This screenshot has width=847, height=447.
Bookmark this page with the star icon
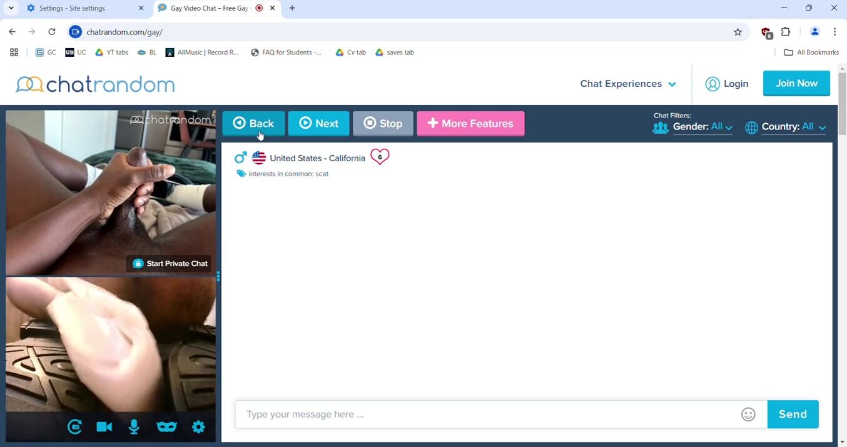738,32
